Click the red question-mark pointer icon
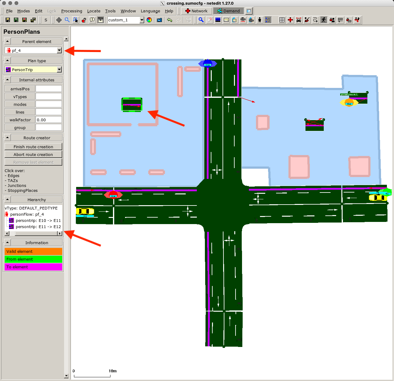Viewport: 394px width, 381px height. click(84, 20)
